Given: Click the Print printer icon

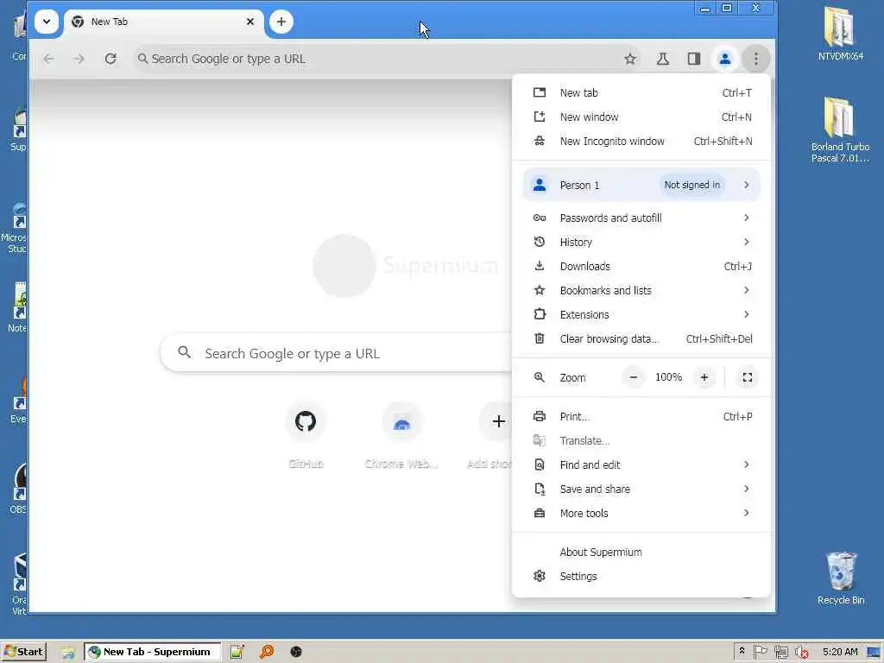Looking at the screenshot, I should (x=540, y=417).
